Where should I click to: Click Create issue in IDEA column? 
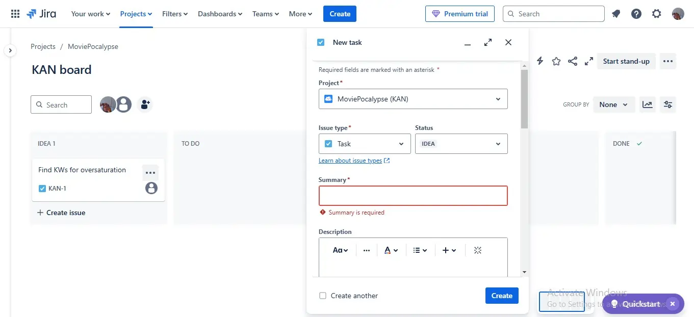[61, 213]
